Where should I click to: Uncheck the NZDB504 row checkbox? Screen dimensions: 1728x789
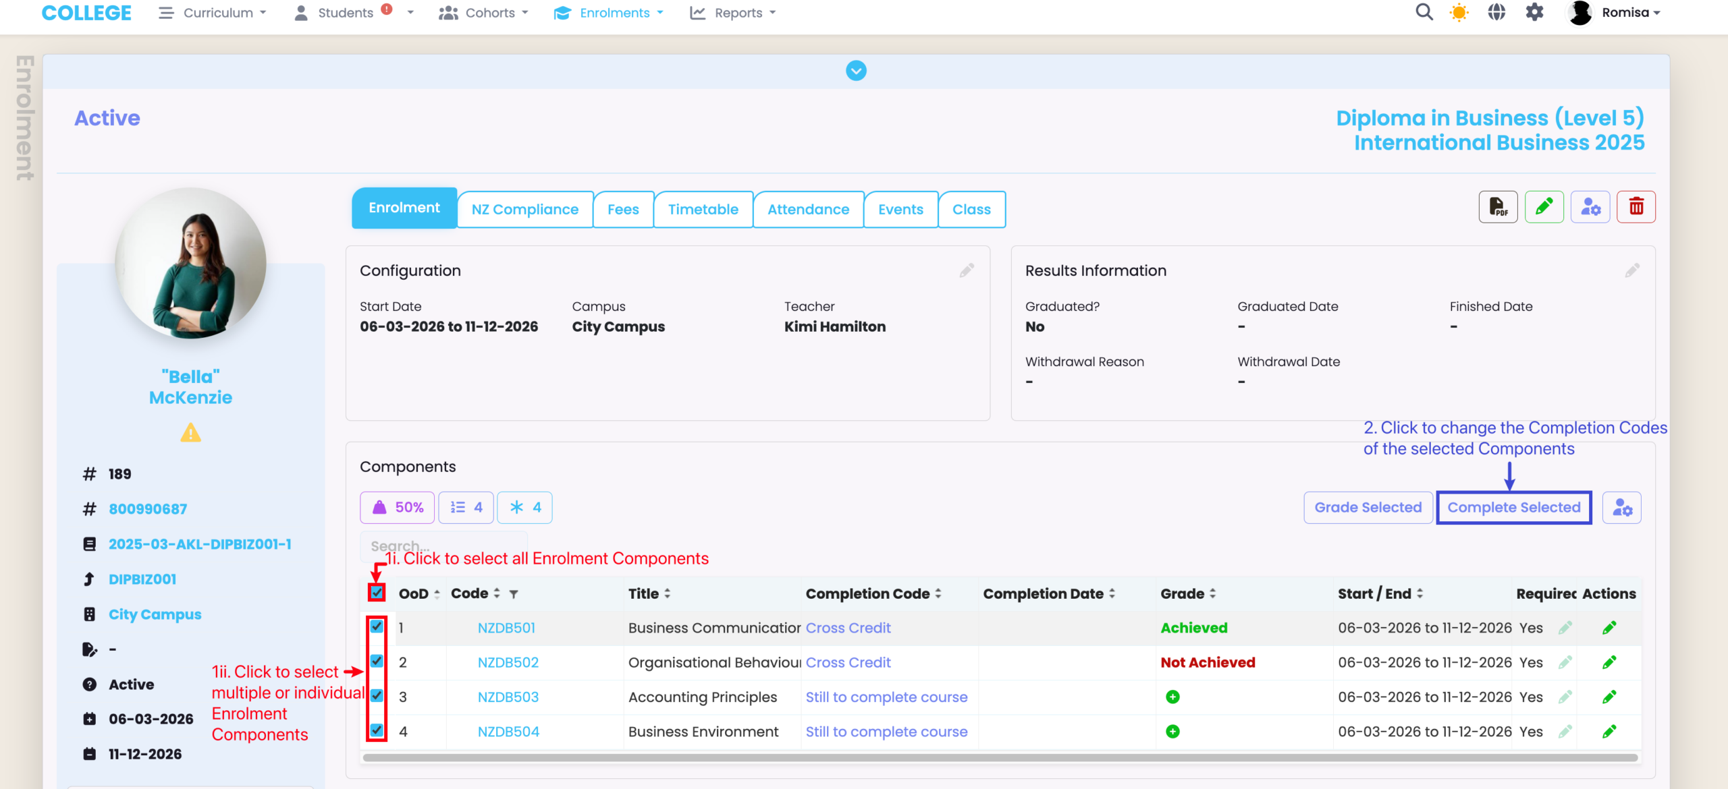click(x=377, y=730)
